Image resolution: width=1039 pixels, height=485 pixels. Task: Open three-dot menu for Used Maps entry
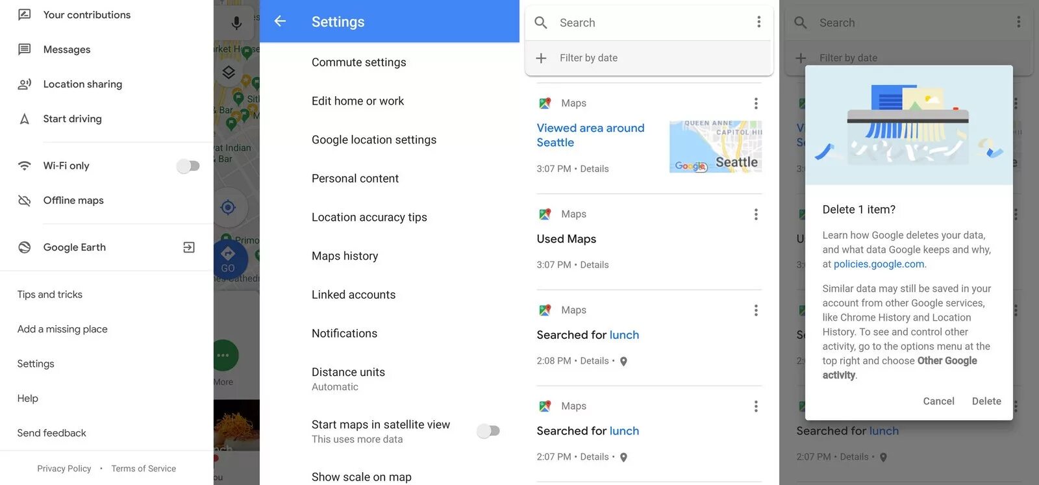click(756, 214)
